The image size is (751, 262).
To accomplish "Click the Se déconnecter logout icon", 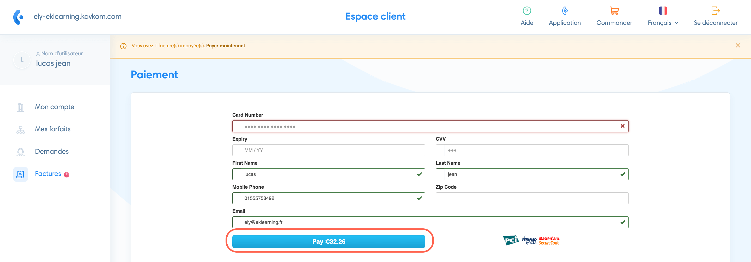I will [x=716, y=11].
